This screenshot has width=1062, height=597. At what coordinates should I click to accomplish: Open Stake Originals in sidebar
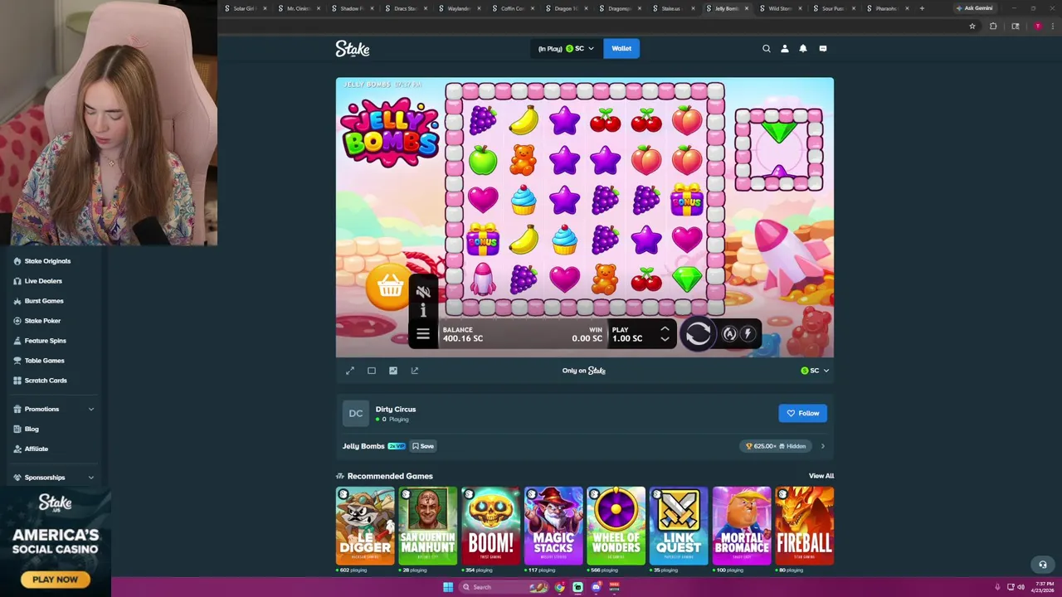[47, 261]
